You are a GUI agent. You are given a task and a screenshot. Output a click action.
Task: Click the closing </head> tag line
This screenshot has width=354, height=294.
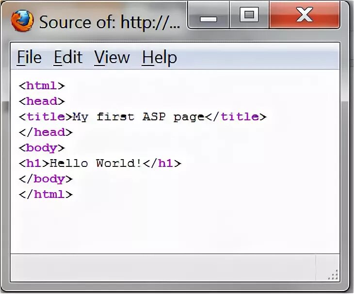click(x=46, y=132)
